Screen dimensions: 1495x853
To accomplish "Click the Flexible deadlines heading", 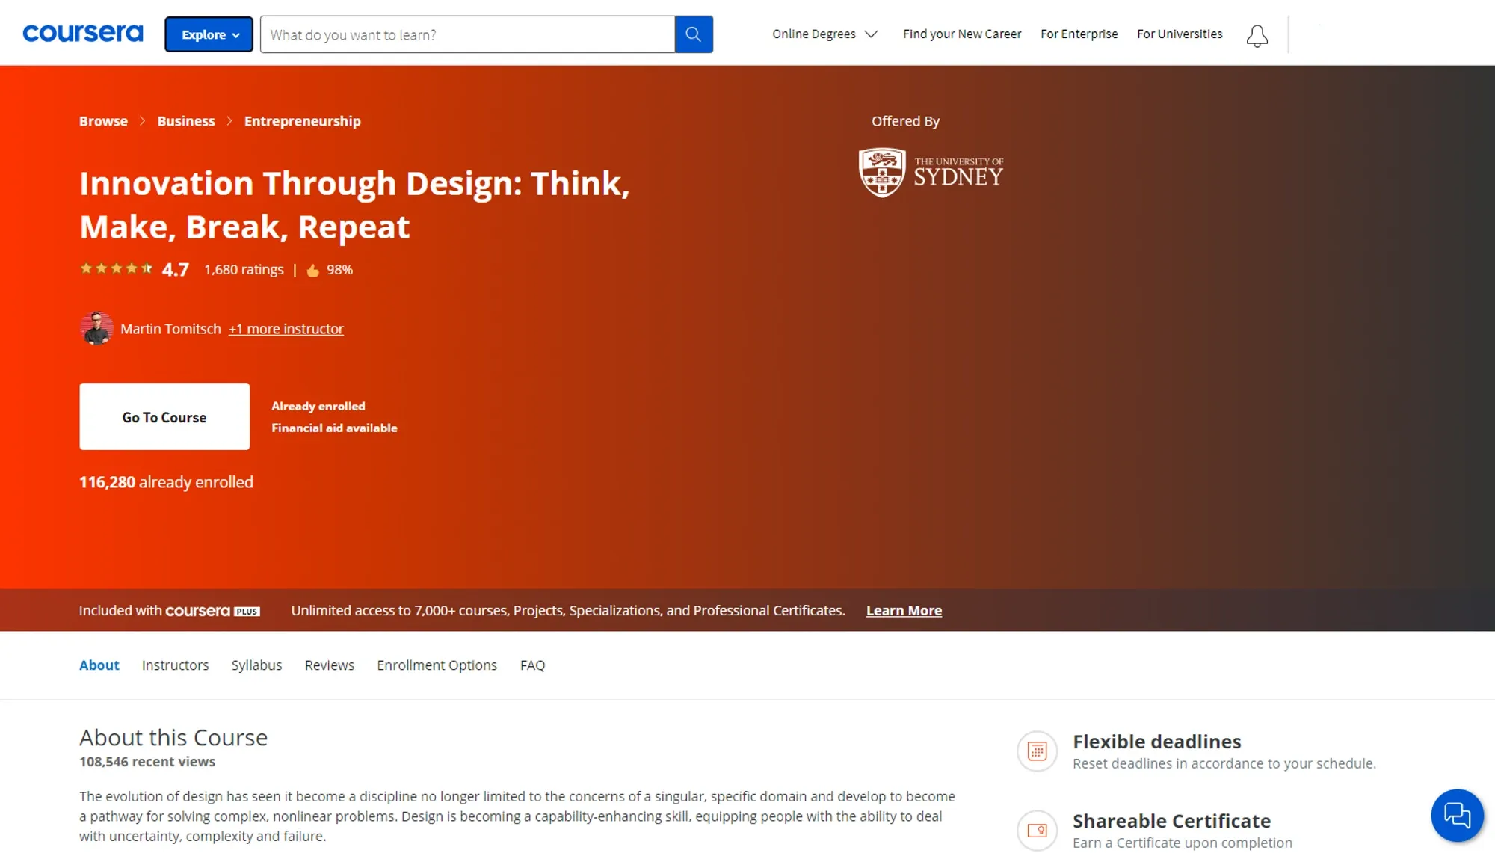I will (x=1156, y=742).
